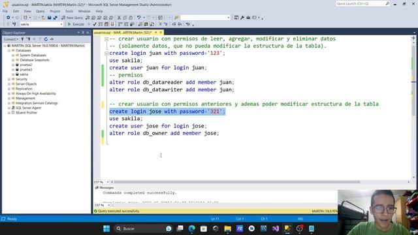The image size is (418, 235).
Task: Open the sakila database dropdown
Action: (x=61, y=24)
